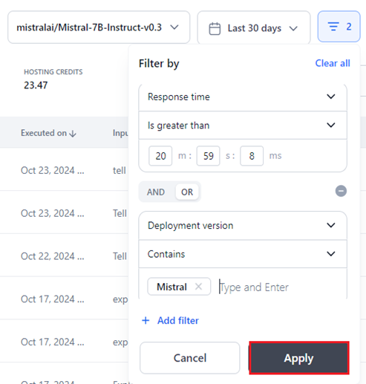Screen dimensions: 366x384
Task: Open the Last 30 days dropdown
Action: tap(254, 28)
